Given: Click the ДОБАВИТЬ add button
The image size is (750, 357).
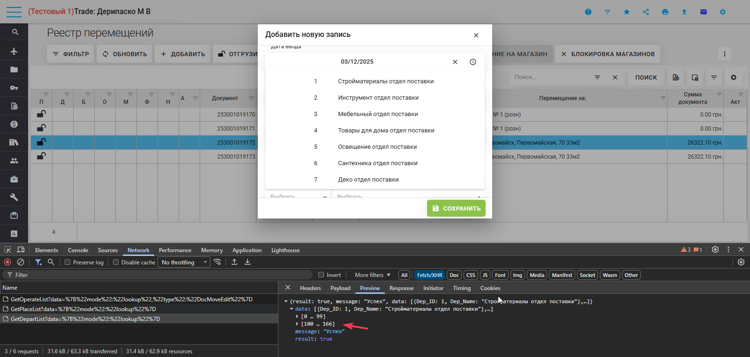Looking at the screenshot, I should pyautogui.click(x=182, y=54).
